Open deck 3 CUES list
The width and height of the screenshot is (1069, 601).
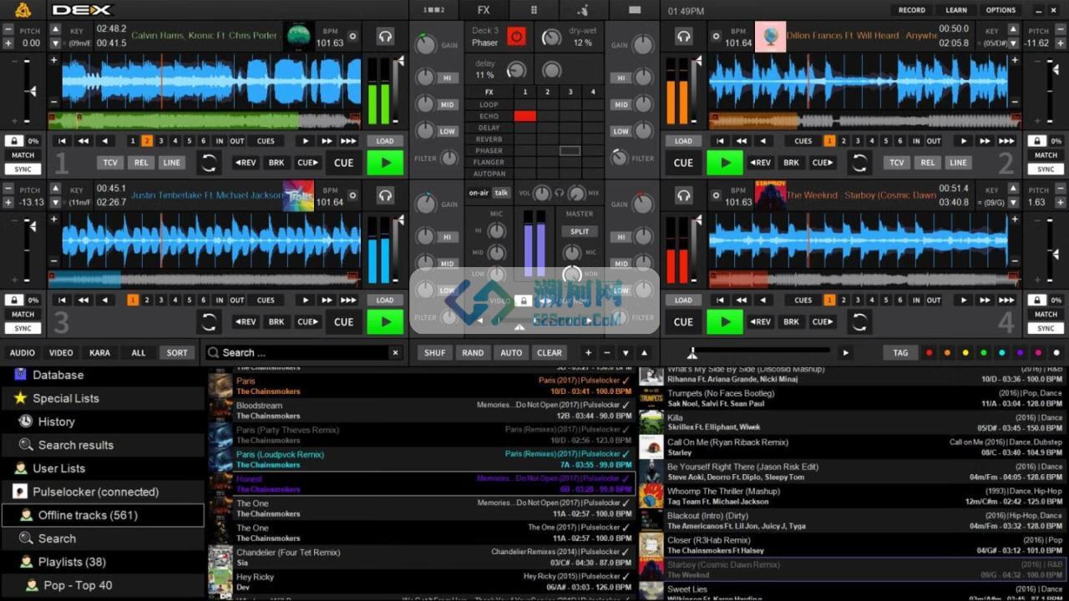pos(266,300)
